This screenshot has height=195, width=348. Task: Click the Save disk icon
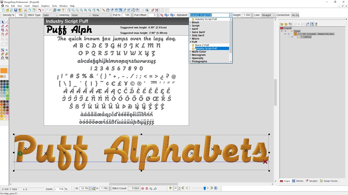(16, 10)
